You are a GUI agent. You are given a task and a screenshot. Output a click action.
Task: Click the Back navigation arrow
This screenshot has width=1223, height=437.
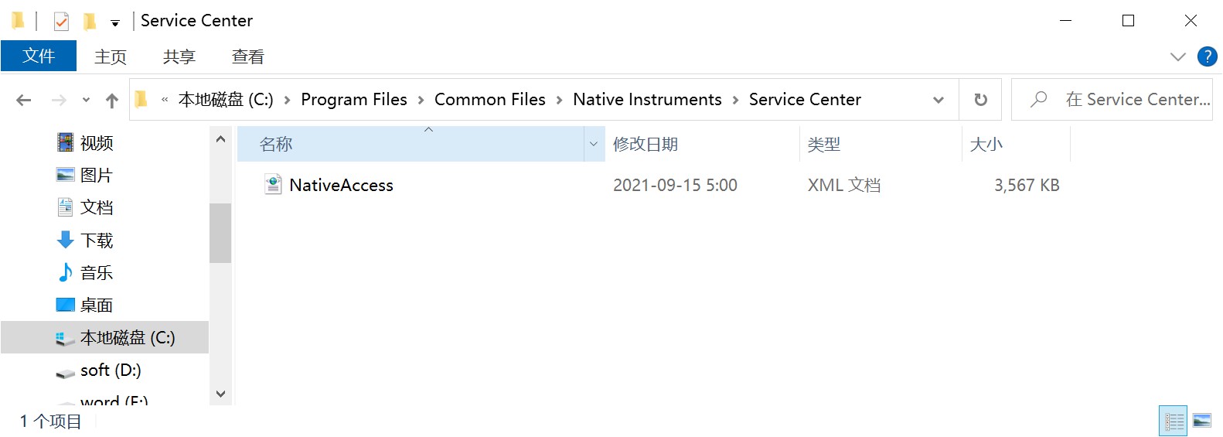[x=24, y=100]
